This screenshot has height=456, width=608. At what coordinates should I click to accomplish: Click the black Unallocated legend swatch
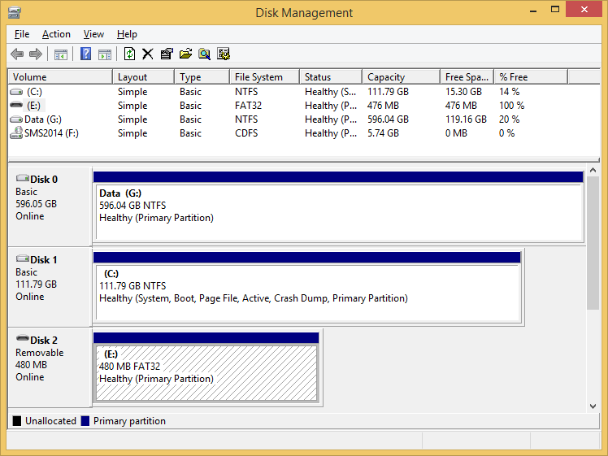[x=17, y=421]
